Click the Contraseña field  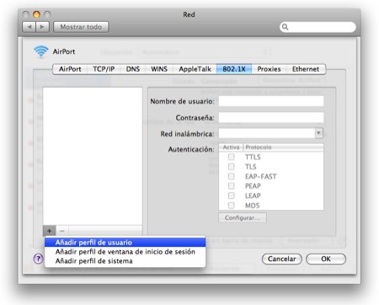coord(271,117)
